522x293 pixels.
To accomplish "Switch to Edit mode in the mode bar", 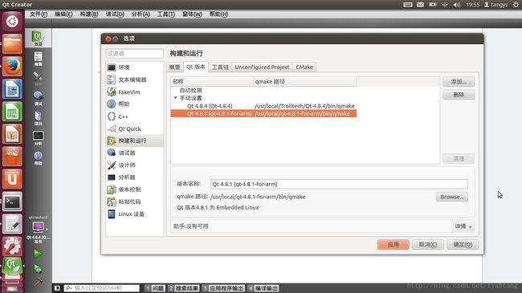I will tap(38, 59).
